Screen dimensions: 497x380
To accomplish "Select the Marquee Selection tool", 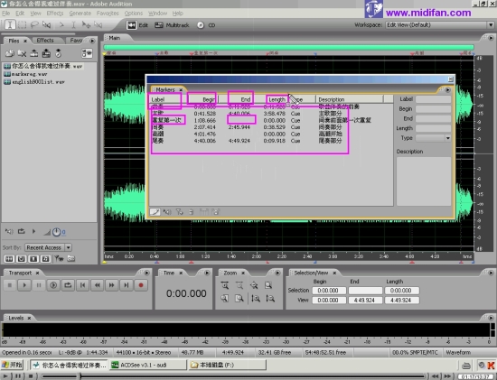I will [22, 24].
